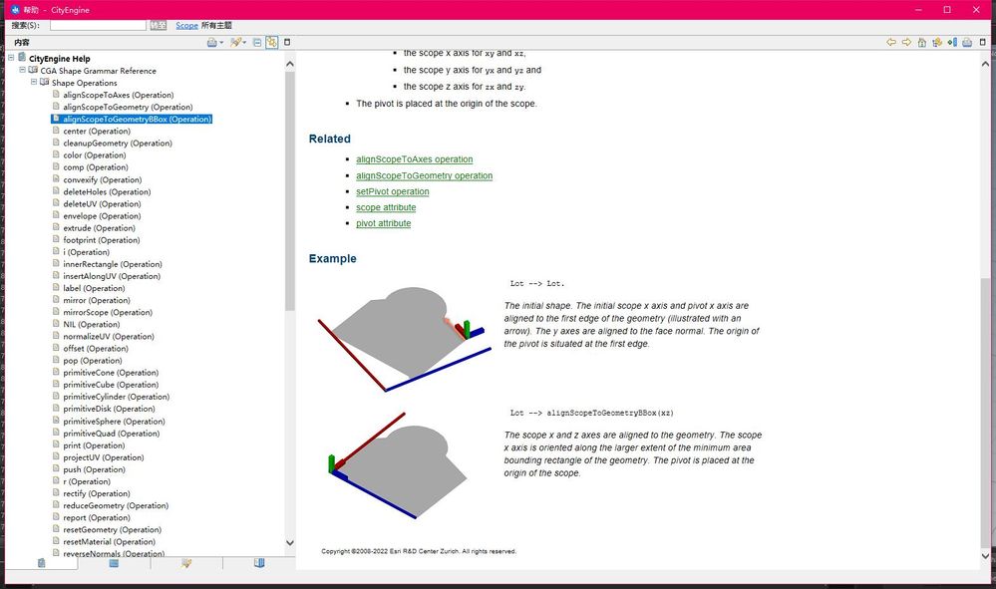Open the alignScopeToGeometry operation link

point(425,175)
